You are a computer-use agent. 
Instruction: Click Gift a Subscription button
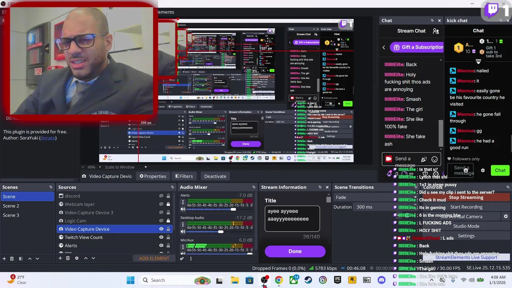coord(416,47)
